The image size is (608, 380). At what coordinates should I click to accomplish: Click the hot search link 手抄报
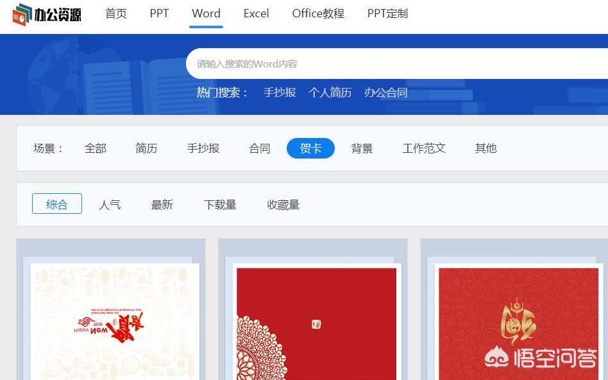pos(280,92)
